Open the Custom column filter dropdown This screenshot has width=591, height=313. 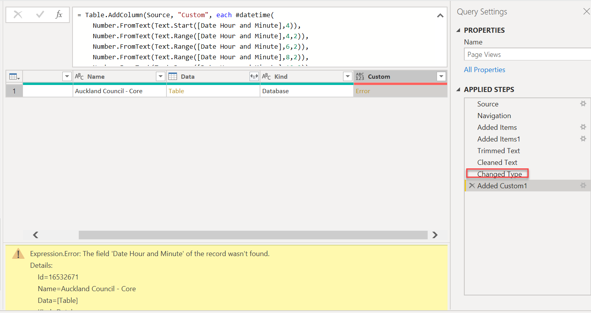tap(441, 76)
